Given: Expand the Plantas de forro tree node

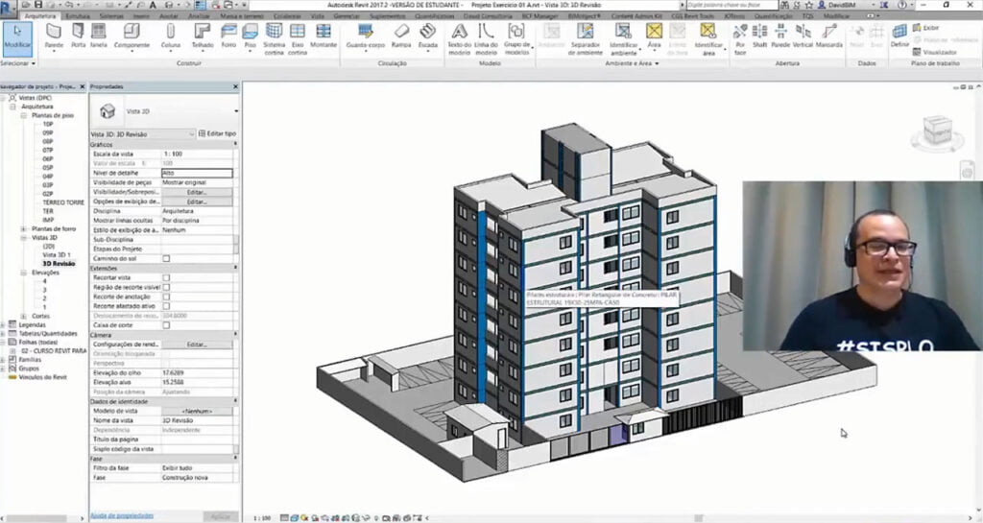Looking at the screenshot, I should (x=23, y=228).
